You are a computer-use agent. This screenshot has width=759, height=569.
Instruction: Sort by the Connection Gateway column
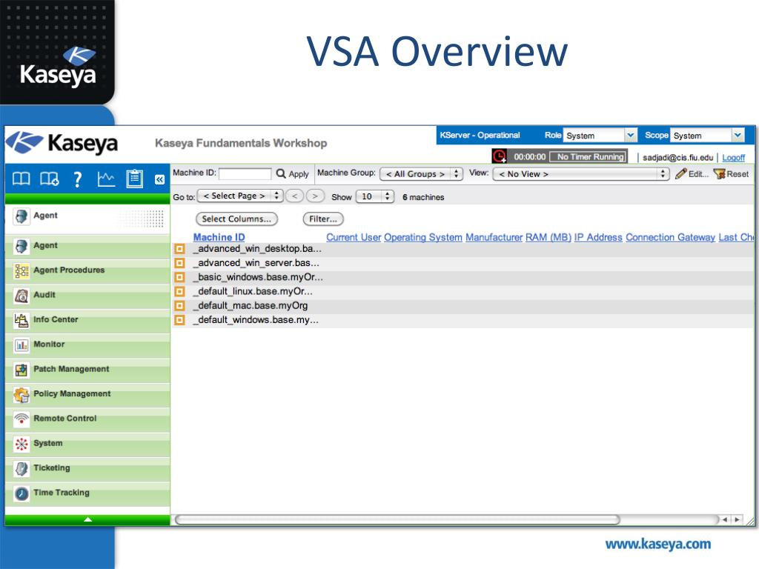pos(670,238)
